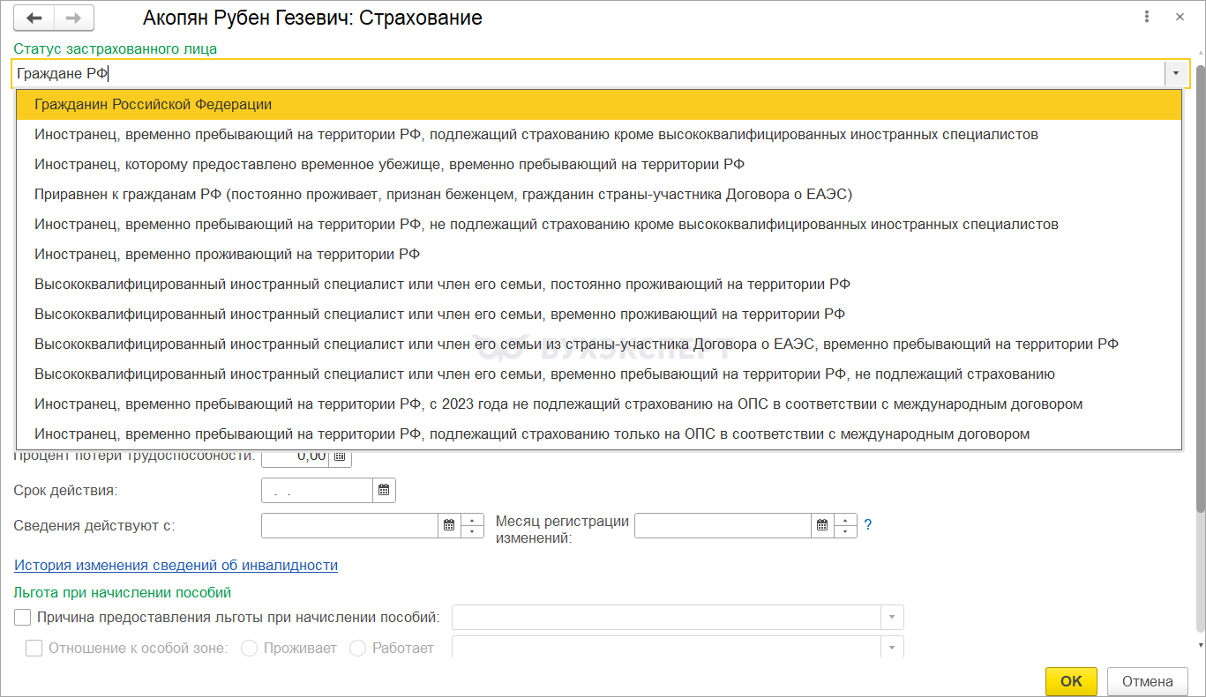The image size is (1206, 697).
Task: Enable Причина предоставления льготы checkbox
Action: [x=23, y=617]
